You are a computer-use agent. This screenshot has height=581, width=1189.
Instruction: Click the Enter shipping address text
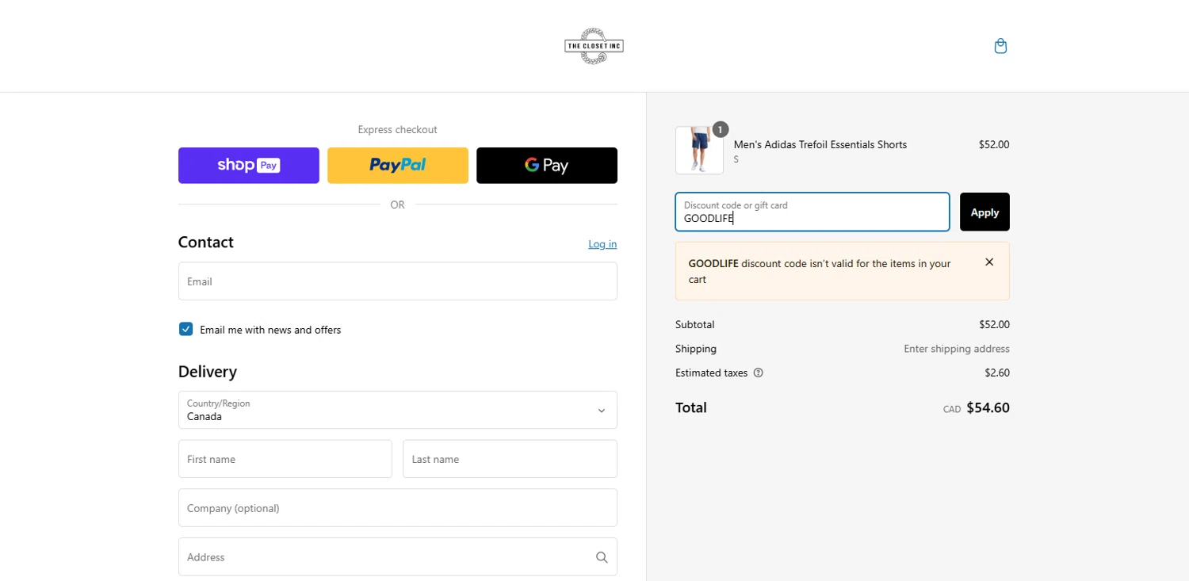point(957,349)
